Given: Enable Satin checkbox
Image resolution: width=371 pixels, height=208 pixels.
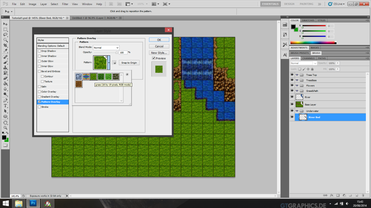Looking at the screenshot, I should coord(39,87).
